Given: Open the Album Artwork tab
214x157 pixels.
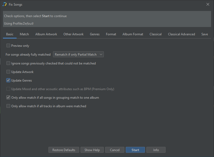Looking at the screenshot, I should (x=46, y=34).
